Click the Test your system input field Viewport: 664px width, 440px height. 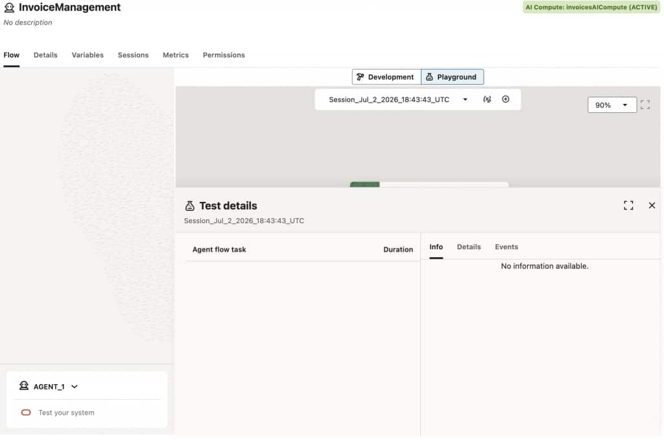coord(91,413)
